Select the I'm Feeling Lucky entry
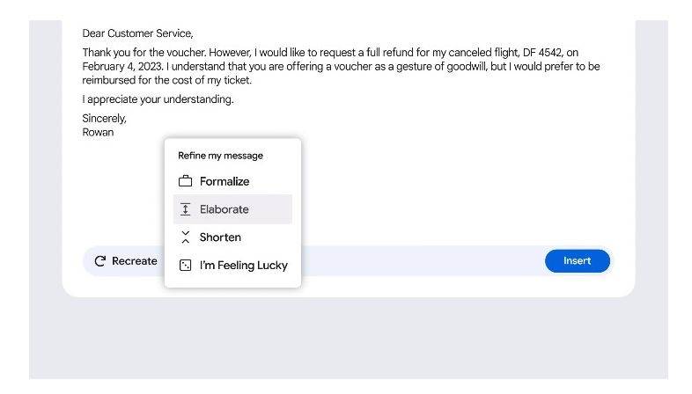 pyautogui.click(x=243, y=266)
